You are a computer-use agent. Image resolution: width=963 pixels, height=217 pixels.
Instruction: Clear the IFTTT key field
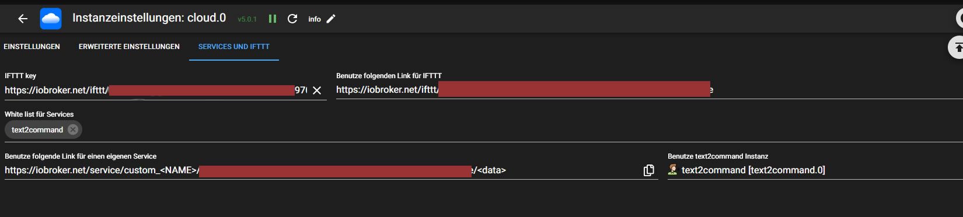(317, 90)
